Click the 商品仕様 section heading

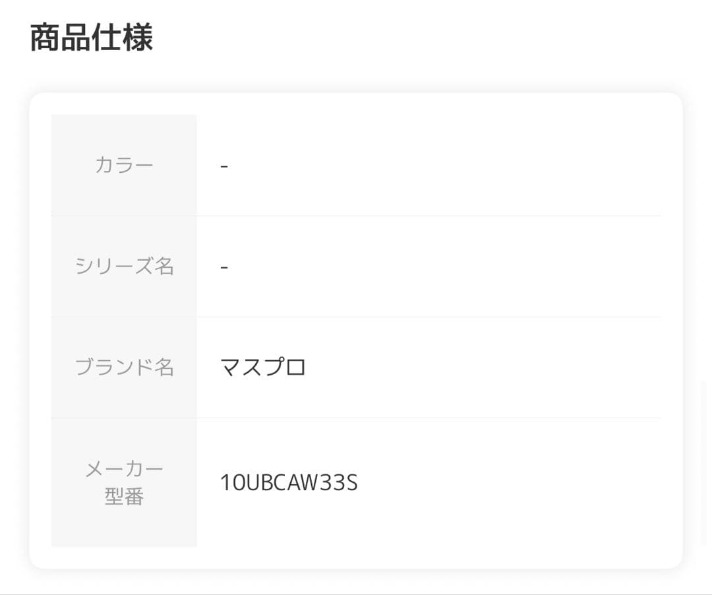(x=92, y=38)
